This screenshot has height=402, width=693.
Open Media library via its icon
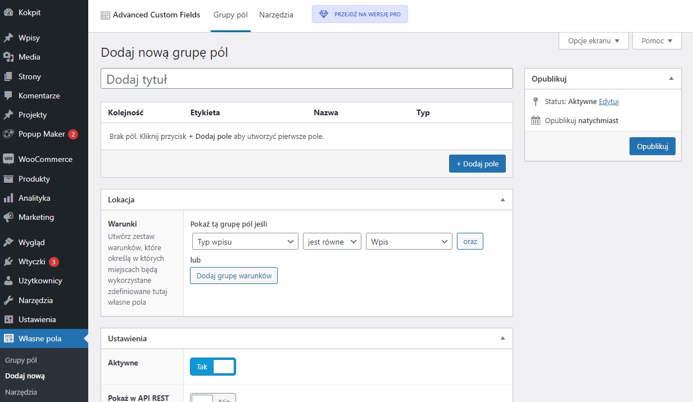click(8, 57)
